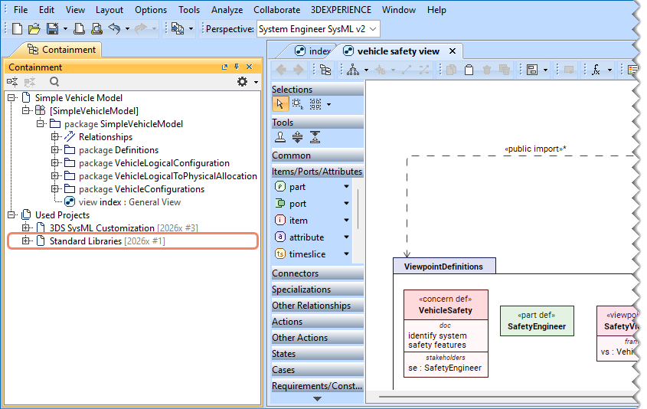Image resolution: width=647 pixels, height=409 pixels.
Task: Expand the Connectors palette group
Action: click(x=296, y=273)
